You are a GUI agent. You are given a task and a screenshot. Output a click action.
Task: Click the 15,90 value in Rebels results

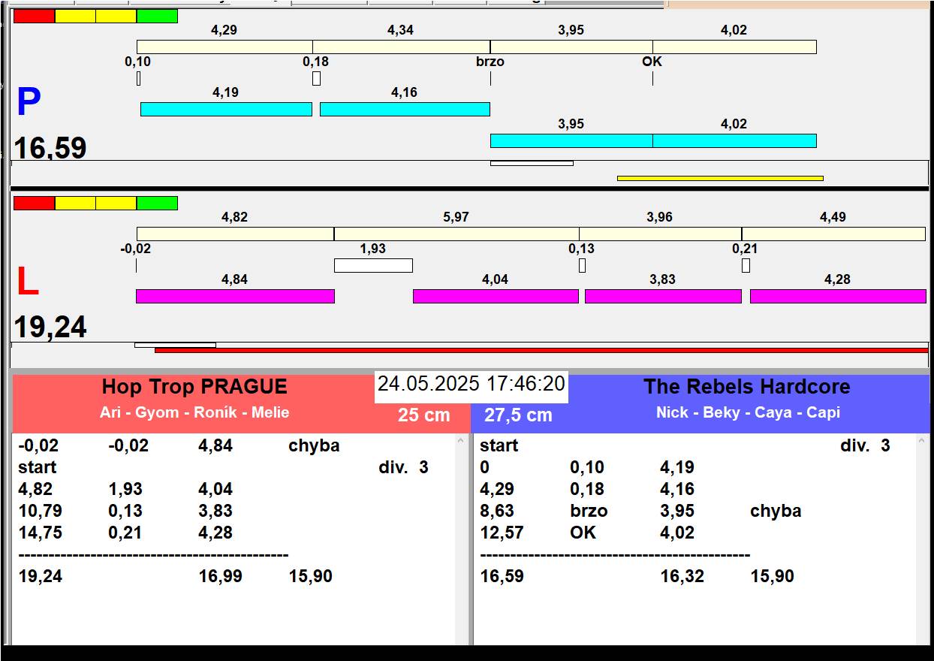pos(772,576)
